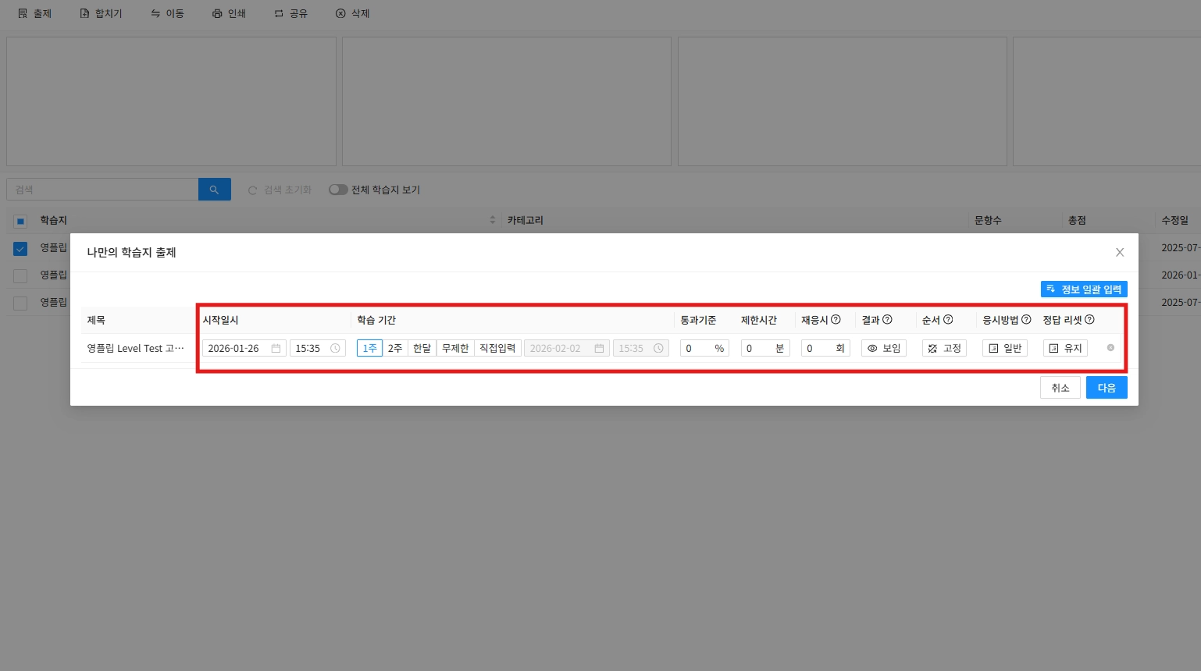Select the 2주 study period option
Image resolution: width=1201 pixels, height=671 pixels.
(x=395, y=349)
